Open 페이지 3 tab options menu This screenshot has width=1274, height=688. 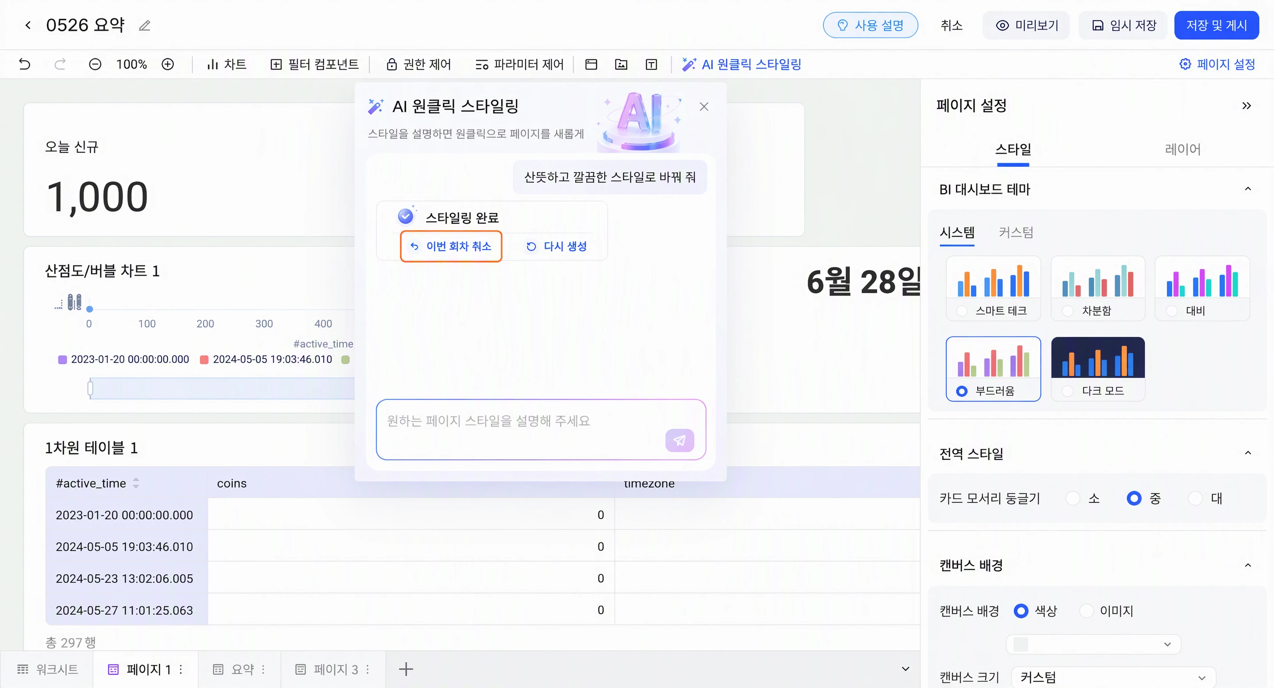(368, 669)
